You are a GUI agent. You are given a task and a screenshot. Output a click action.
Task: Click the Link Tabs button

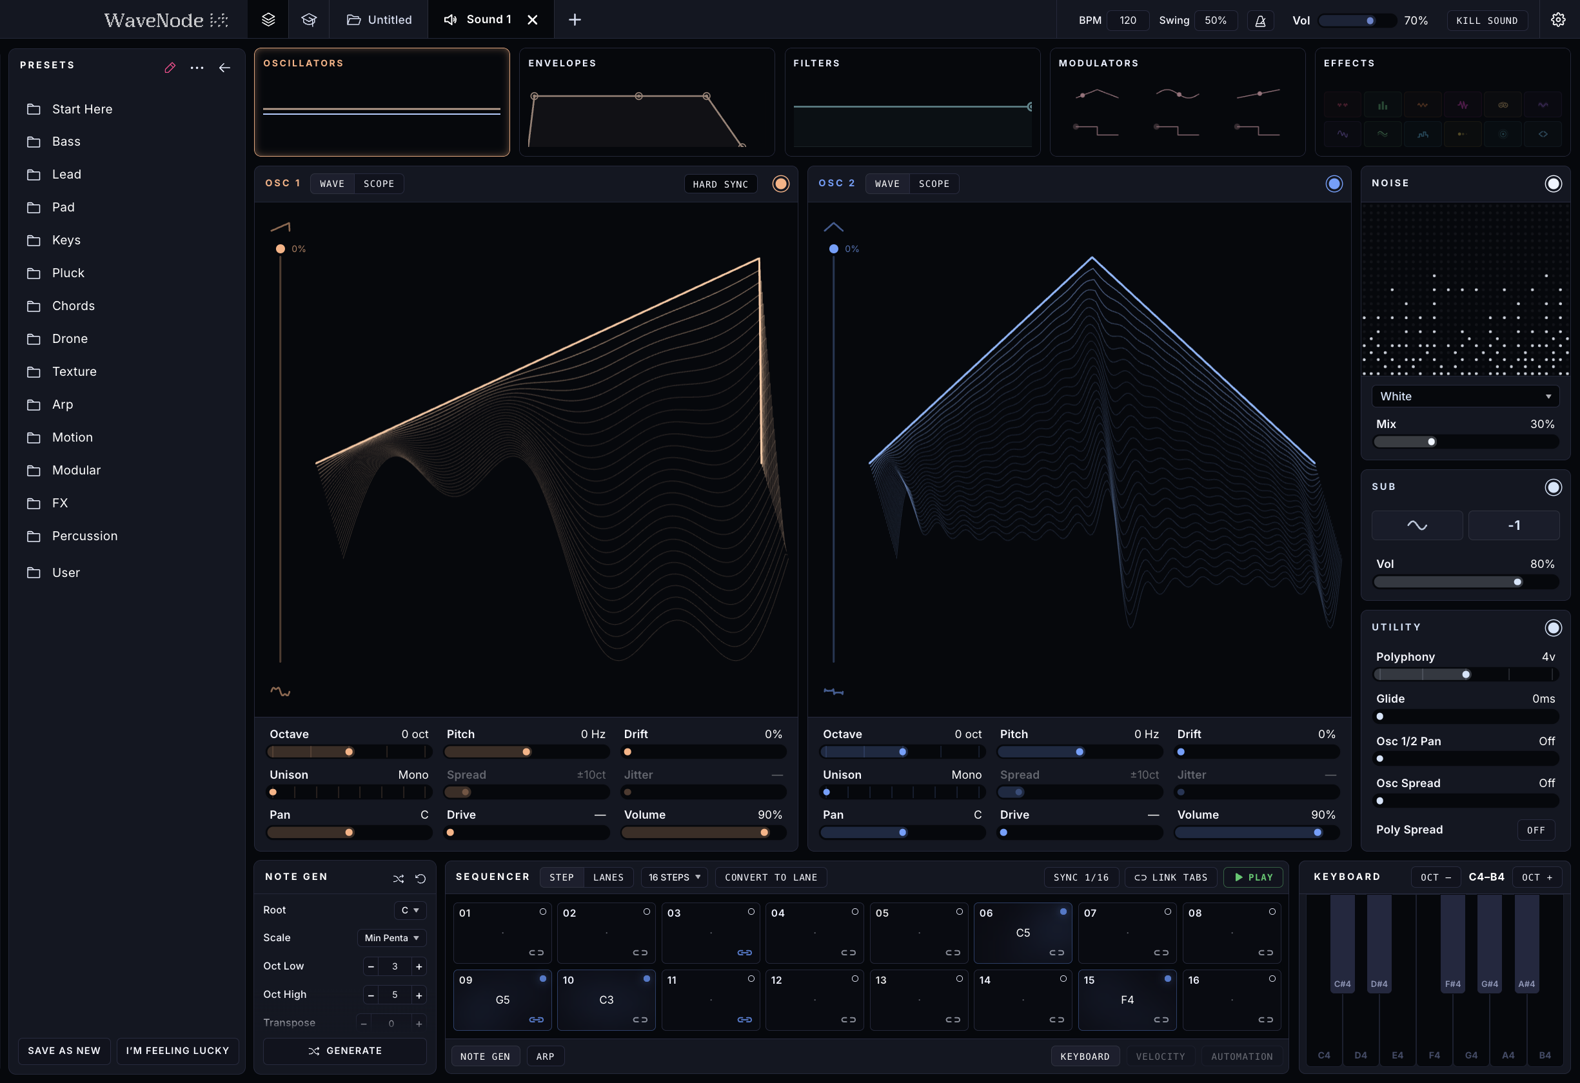click(1170, 877)
